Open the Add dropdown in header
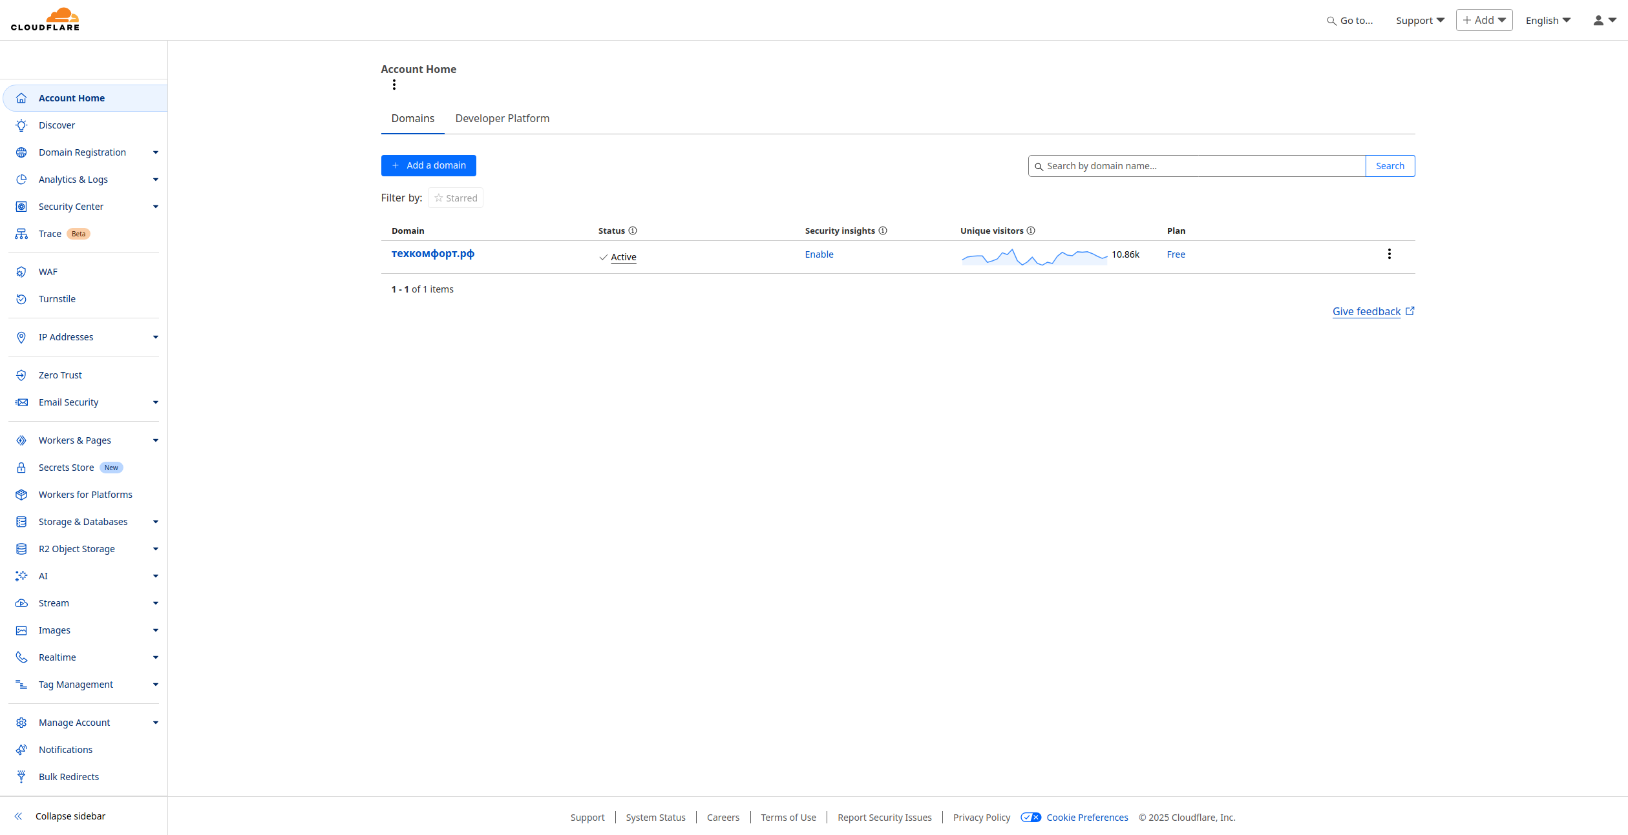1628x835 pixels. point(1484,20)
